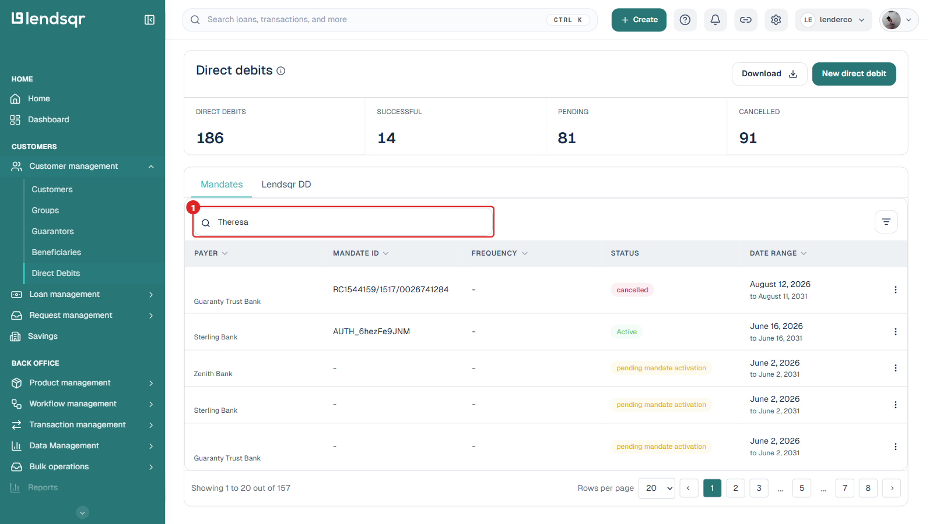933x524 pixels.
Task: Collapse the sidebar panel icon
Action: point(149,20)
